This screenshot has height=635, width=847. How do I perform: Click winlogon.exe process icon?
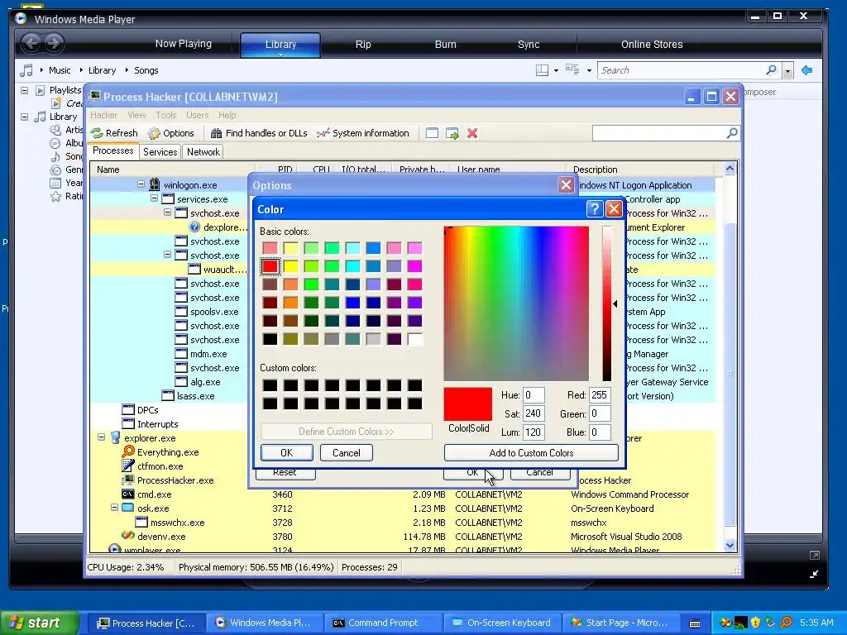[155, 184]
